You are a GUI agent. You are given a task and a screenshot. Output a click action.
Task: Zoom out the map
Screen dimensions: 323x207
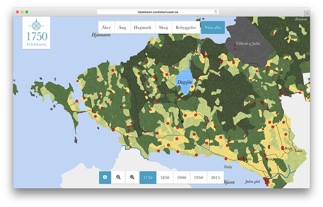(119, 178)
